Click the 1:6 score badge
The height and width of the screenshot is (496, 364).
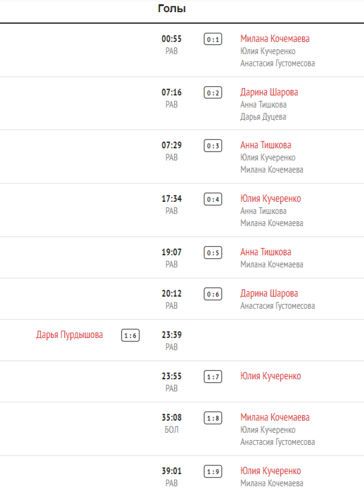point(131,336)
